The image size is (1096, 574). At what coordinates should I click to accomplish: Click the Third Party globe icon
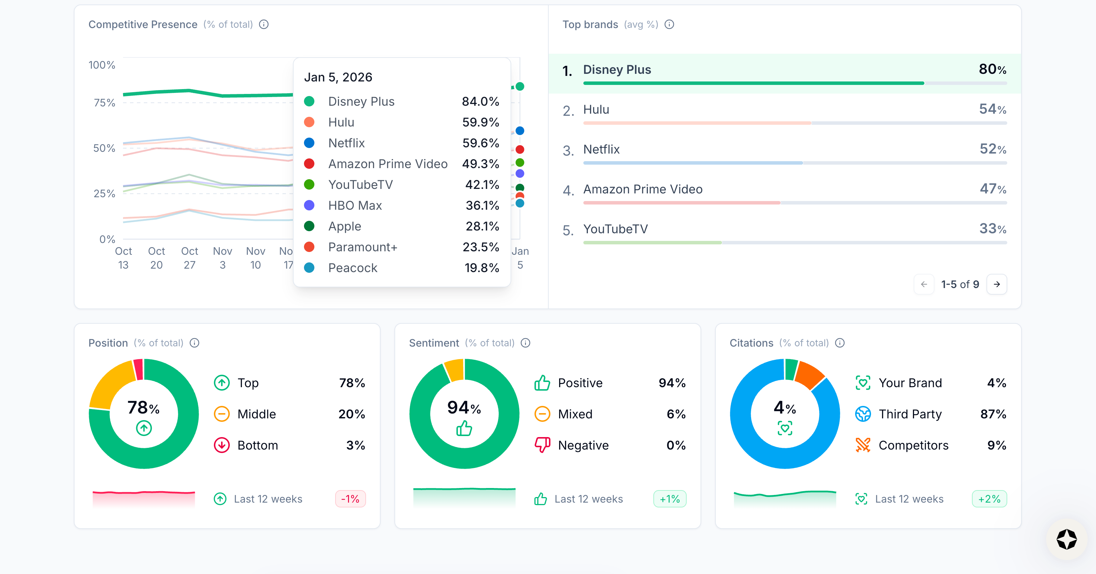863,414
